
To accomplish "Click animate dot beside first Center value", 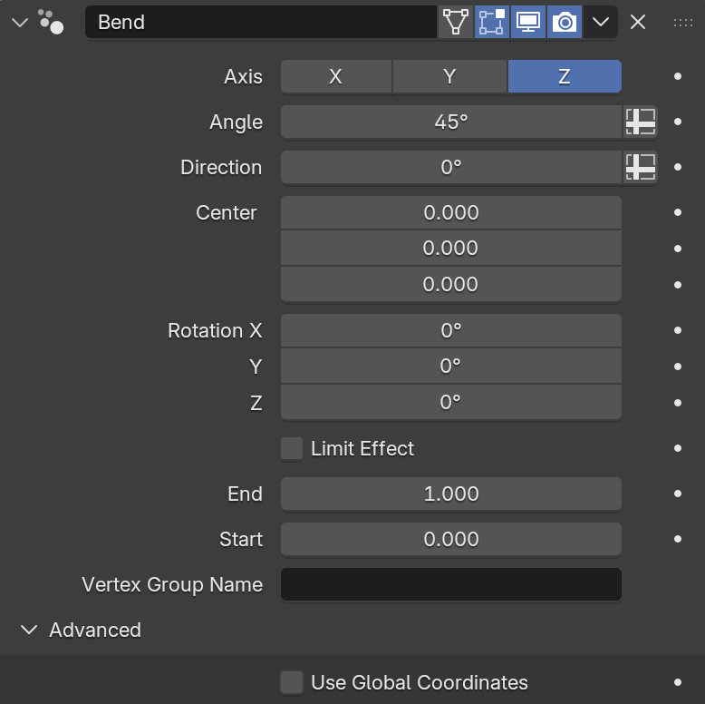I will click(x=678, y=212).
